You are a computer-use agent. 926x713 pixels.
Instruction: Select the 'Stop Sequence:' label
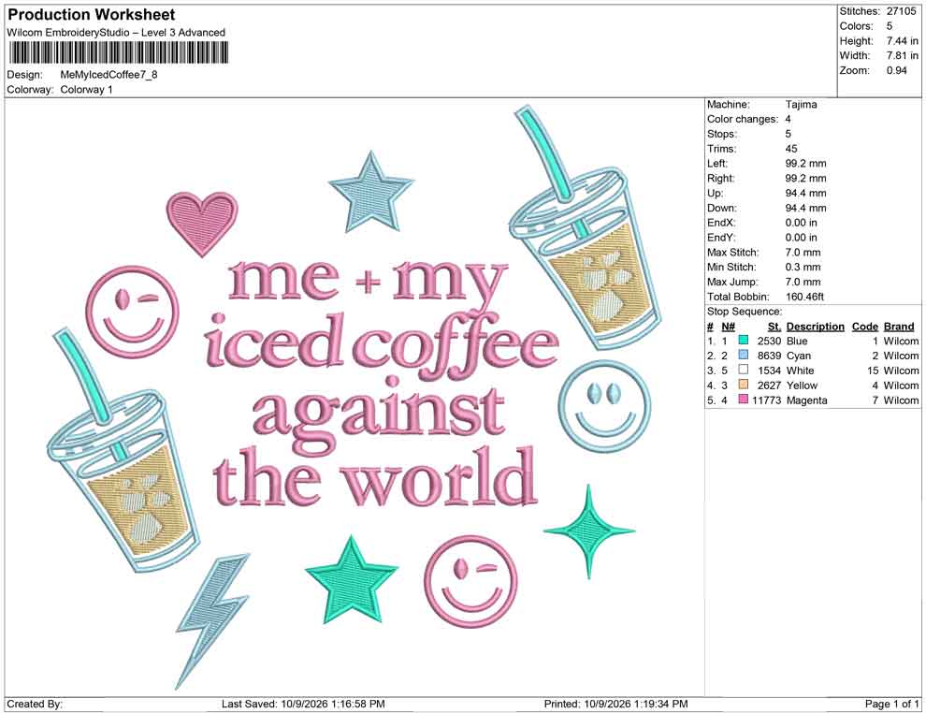coord(745,312)
